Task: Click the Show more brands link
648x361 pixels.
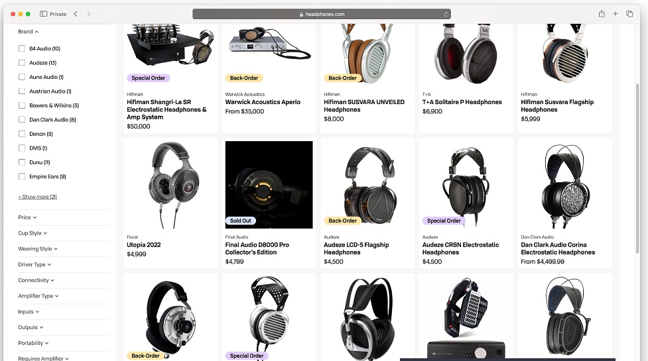Action: pyautogui.click(x=38, y=197)
